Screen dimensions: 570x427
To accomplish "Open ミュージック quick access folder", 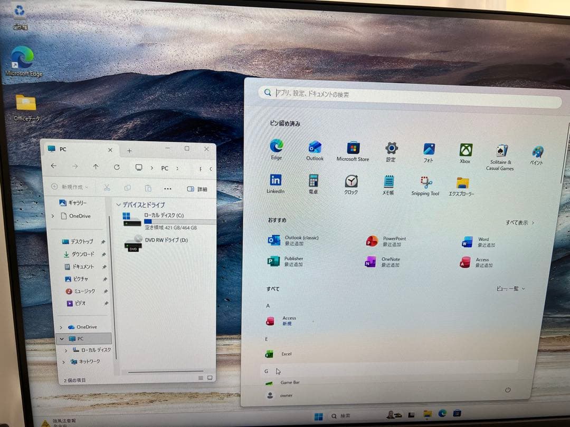I will pyautogui.click(x=80, y=291).
